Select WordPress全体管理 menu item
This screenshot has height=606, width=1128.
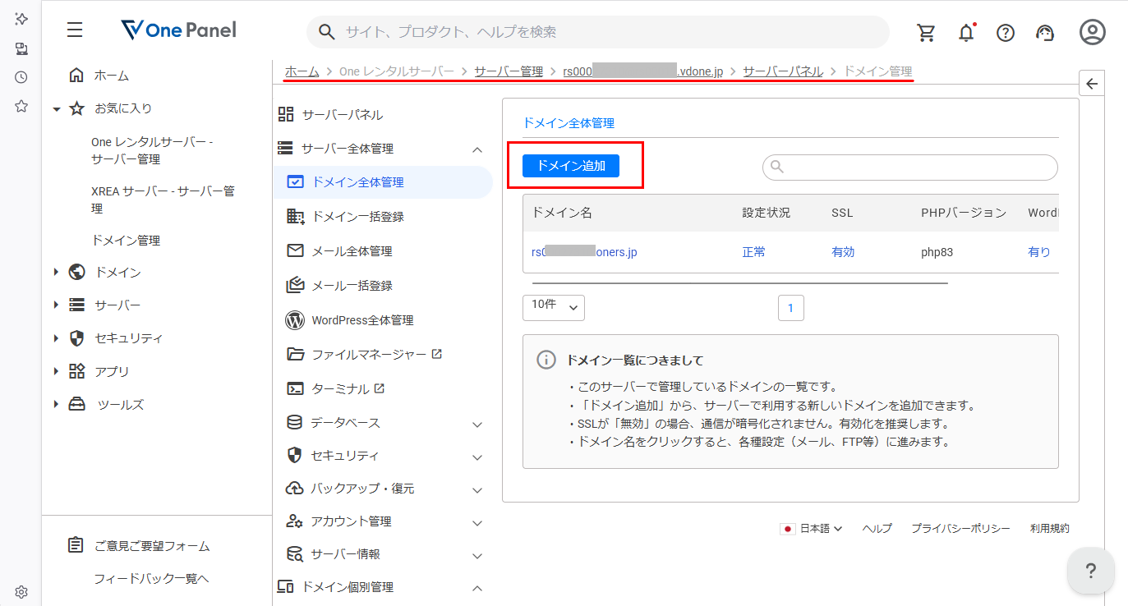(x=362, y=319)
